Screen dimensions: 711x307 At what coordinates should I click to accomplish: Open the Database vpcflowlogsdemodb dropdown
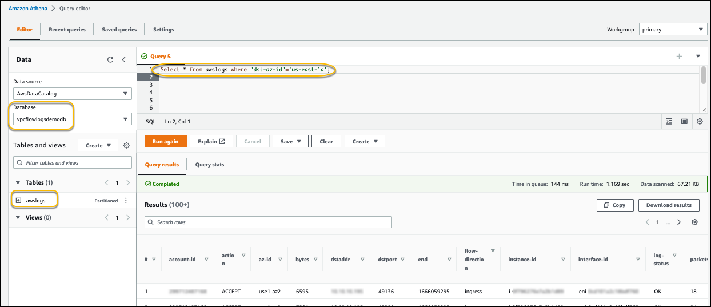(x=73, y=119)
